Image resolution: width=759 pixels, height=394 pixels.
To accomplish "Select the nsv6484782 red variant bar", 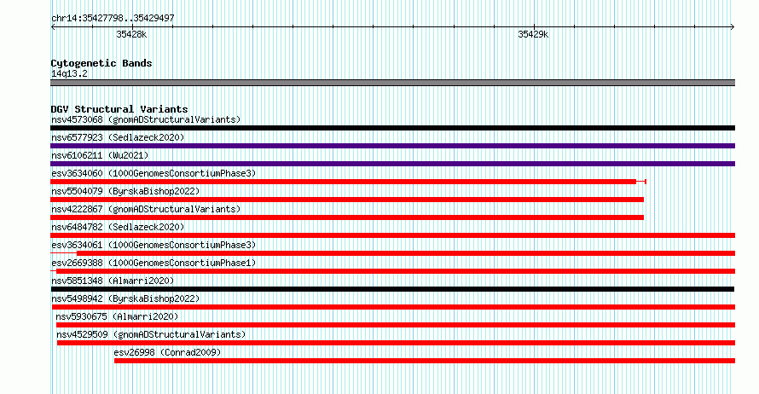I will pyautogui.click(x=392, y=235).
